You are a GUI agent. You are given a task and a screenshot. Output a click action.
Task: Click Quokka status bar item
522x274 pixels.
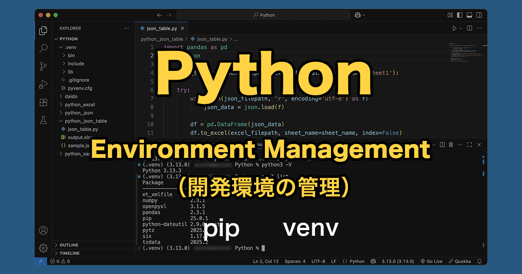(x=460, y=261)
